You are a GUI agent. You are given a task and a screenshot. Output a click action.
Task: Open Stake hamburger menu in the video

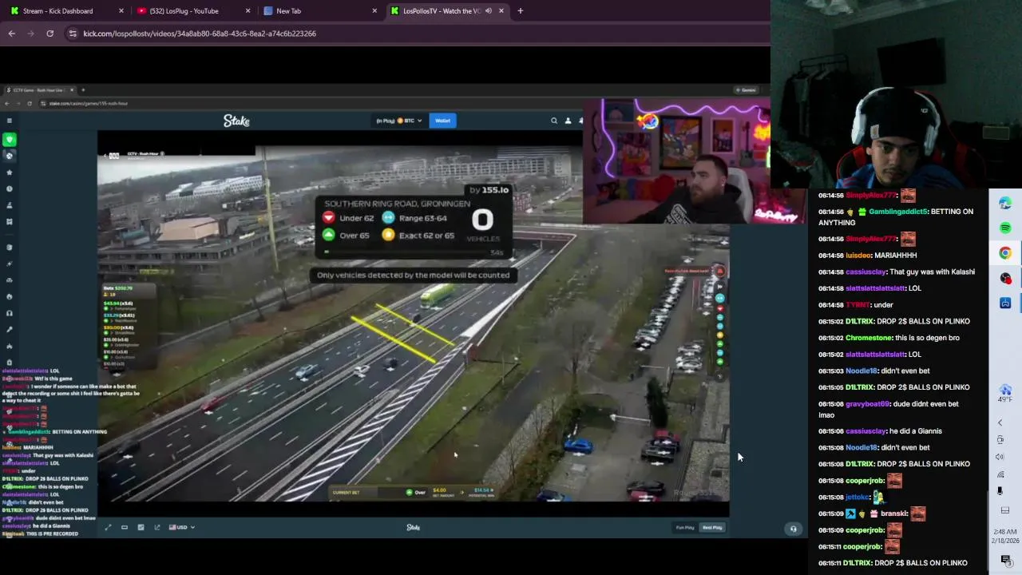coord(10,121)
